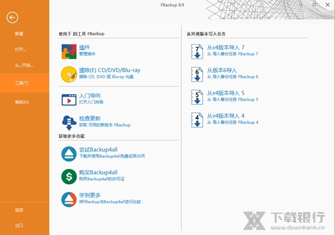The height and width of the screenshot is (235, 335).
Task: Click 出口 to exit
Action: pos(19,226)
